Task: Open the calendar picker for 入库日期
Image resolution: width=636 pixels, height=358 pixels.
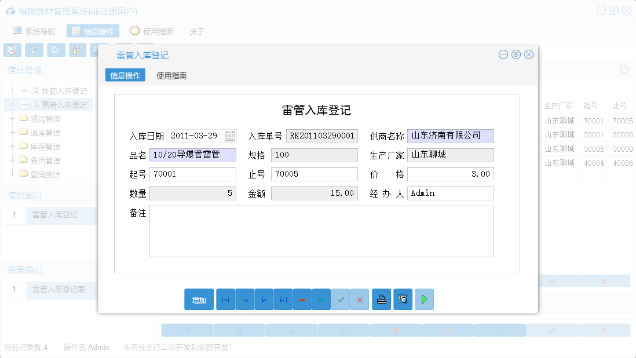Action: [x=230, y=135]
